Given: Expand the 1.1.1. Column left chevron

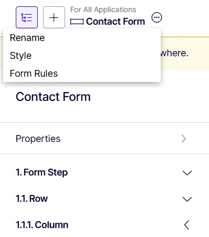Looking at the screenshot, I should tap(187, 225).
